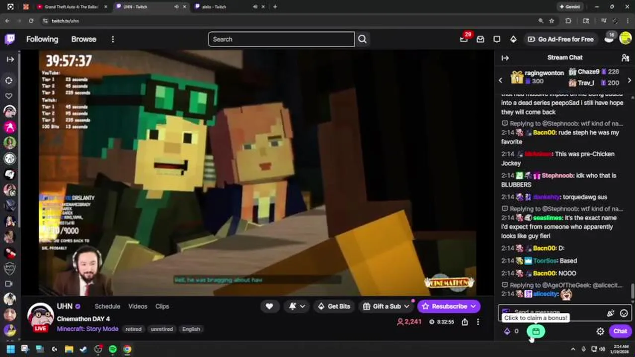Show previous gift leaderboard entry
Viewport: 635px width, 357px height.
(x=500, y=80)
